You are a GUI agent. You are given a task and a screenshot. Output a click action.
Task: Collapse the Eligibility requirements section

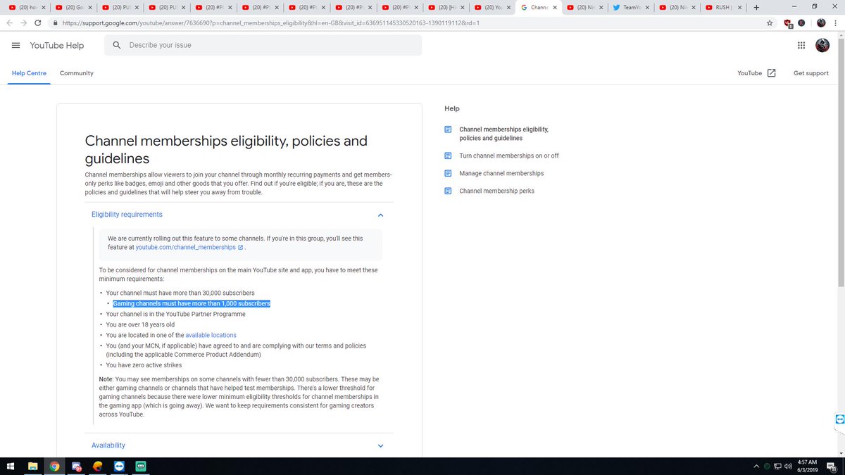coord(380,215)
